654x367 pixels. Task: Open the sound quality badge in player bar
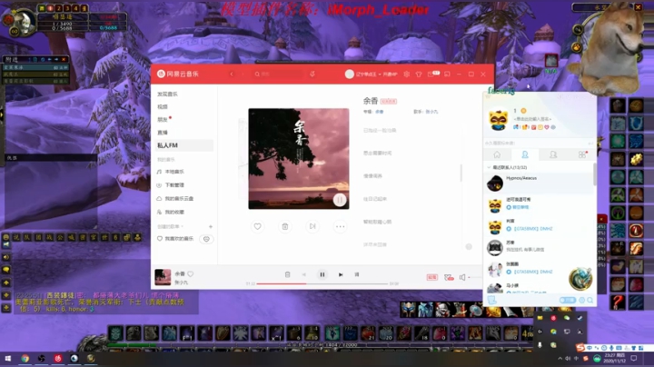[x=432, y=277]
